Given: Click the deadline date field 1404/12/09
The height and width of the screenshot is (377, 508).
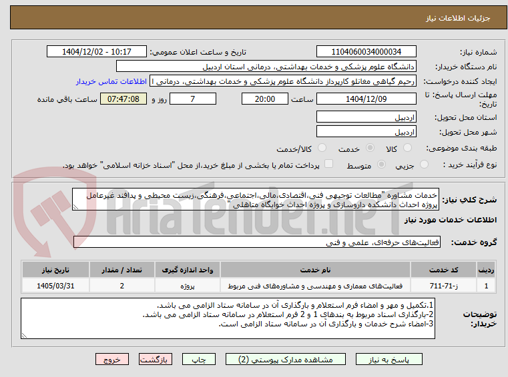Looking at the screenshot, I should click(x=366, y=99).
